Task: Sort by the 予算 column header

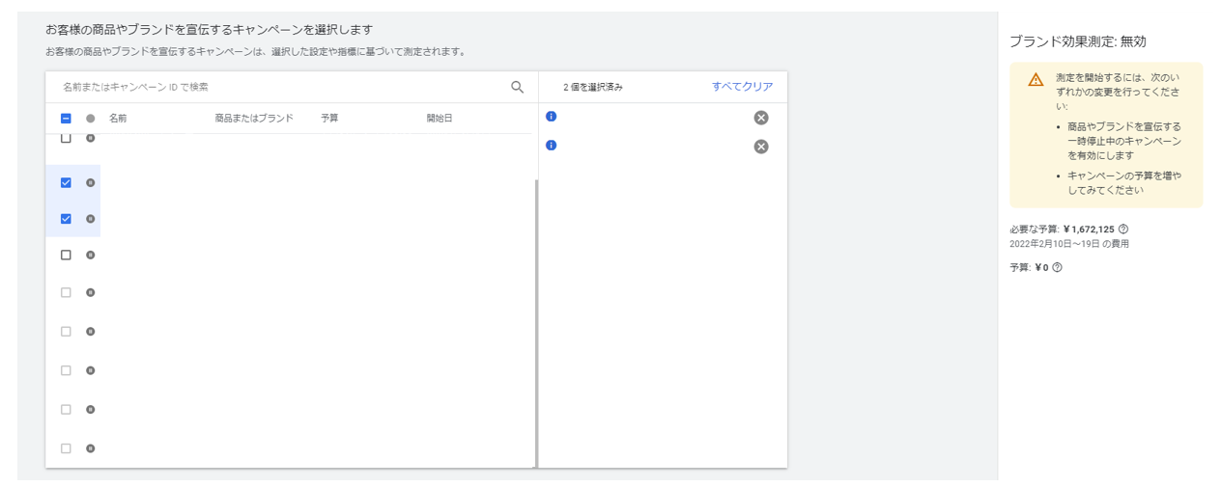Action: point(329,119)
